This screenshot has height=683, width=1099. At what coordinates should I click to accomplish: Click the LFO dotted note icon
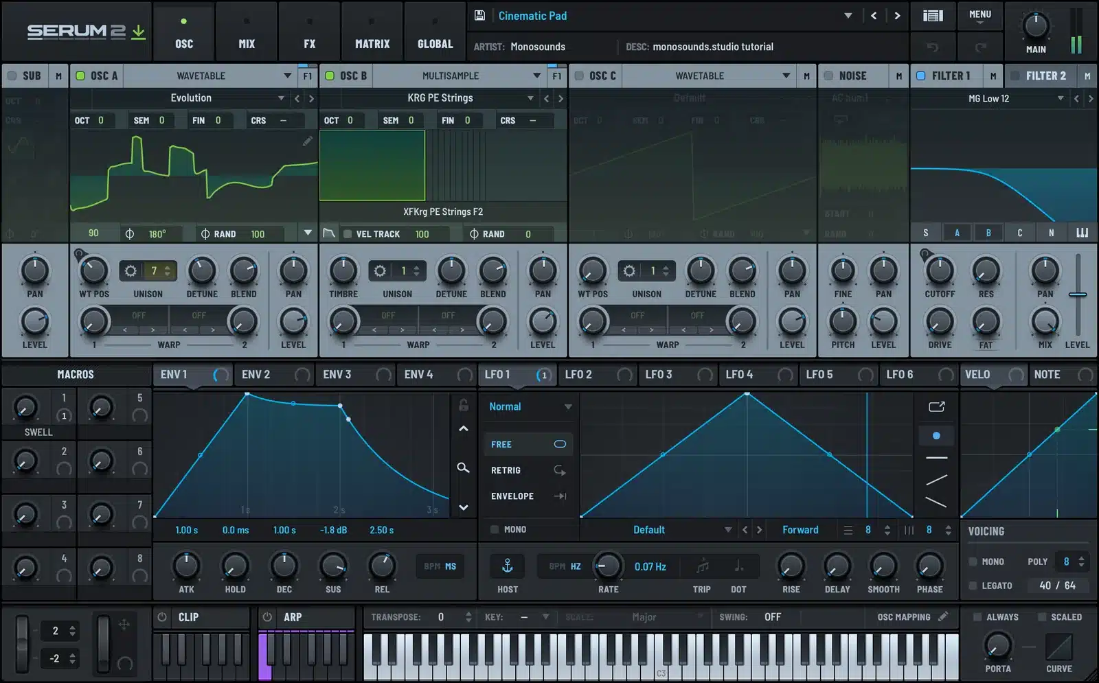tap(738, 566)
